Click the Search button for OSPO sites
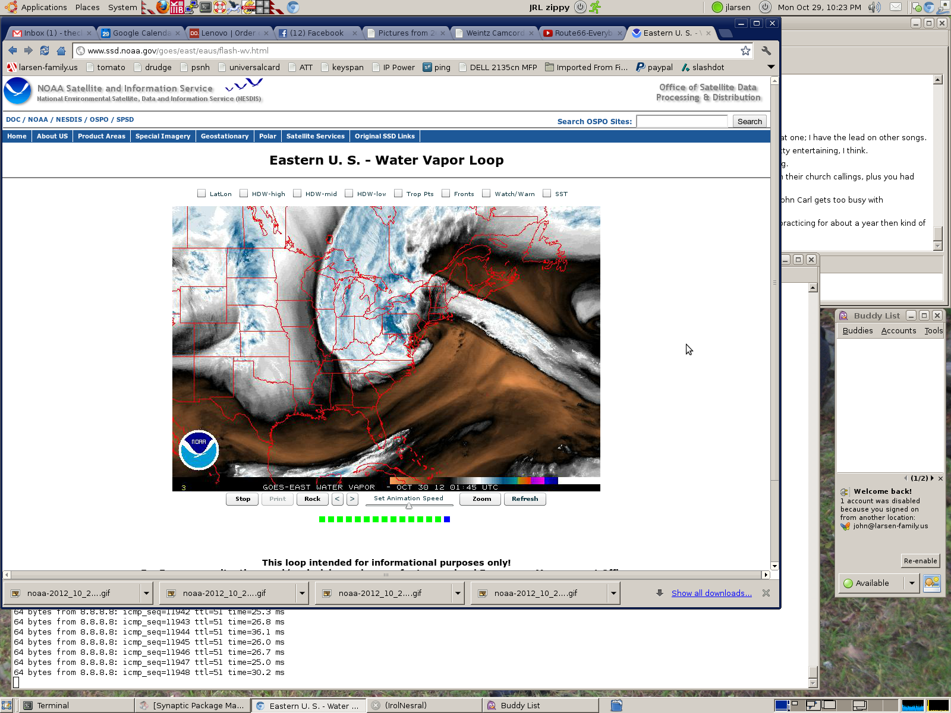The image size is (951, 713). [x=750, y=121]
